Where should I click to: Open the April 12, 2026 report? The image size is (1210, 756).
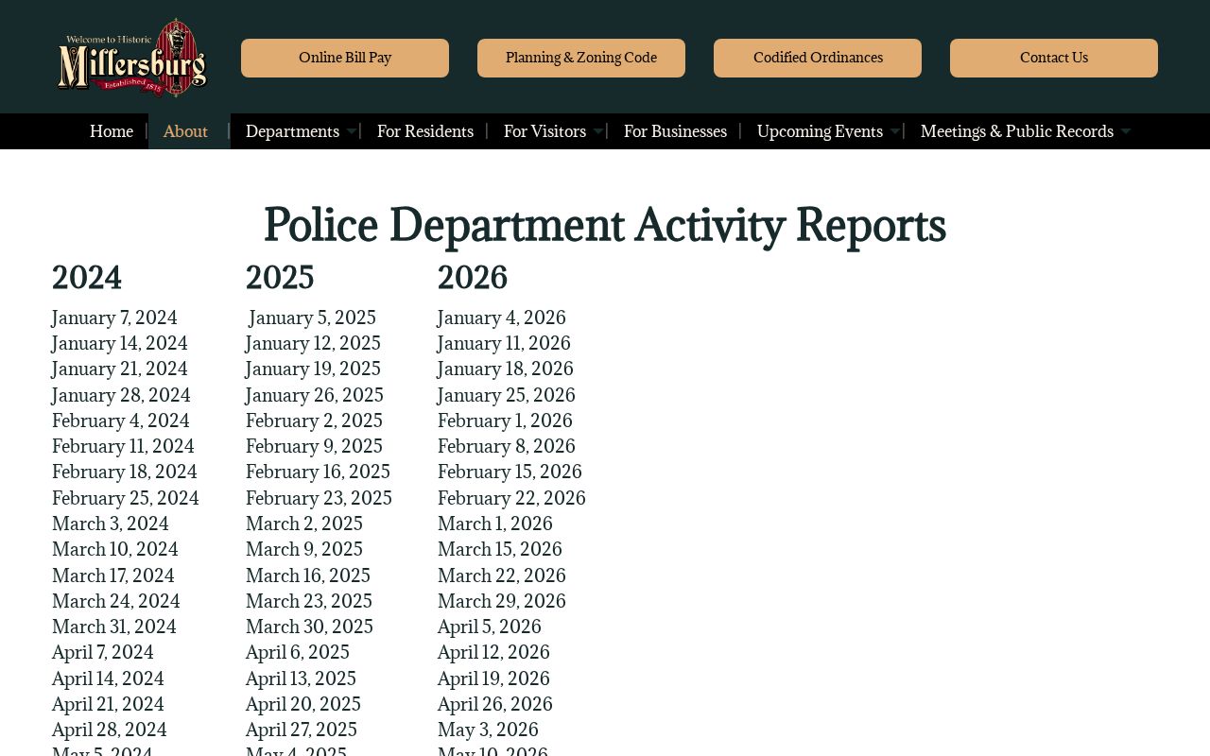tap(493, 652)
